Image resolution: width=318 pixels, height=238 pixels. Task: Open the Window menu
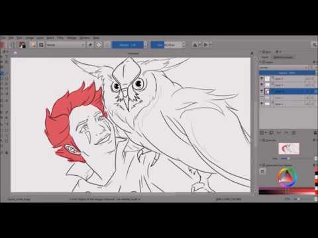[x=85, y=38]
